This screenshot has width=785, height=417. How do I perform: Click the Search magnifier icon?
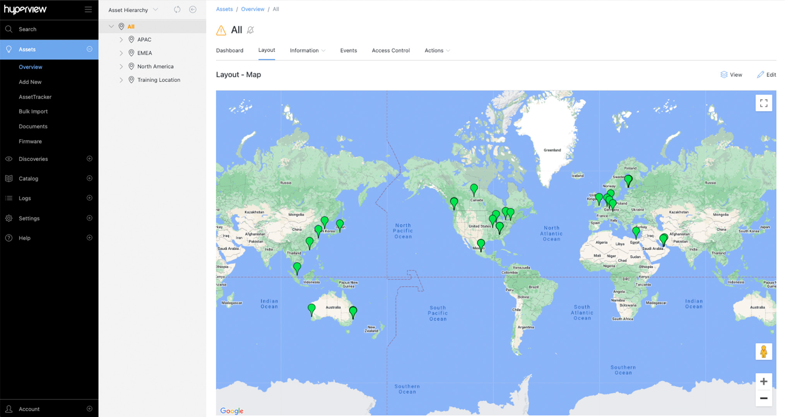[9, 29]
